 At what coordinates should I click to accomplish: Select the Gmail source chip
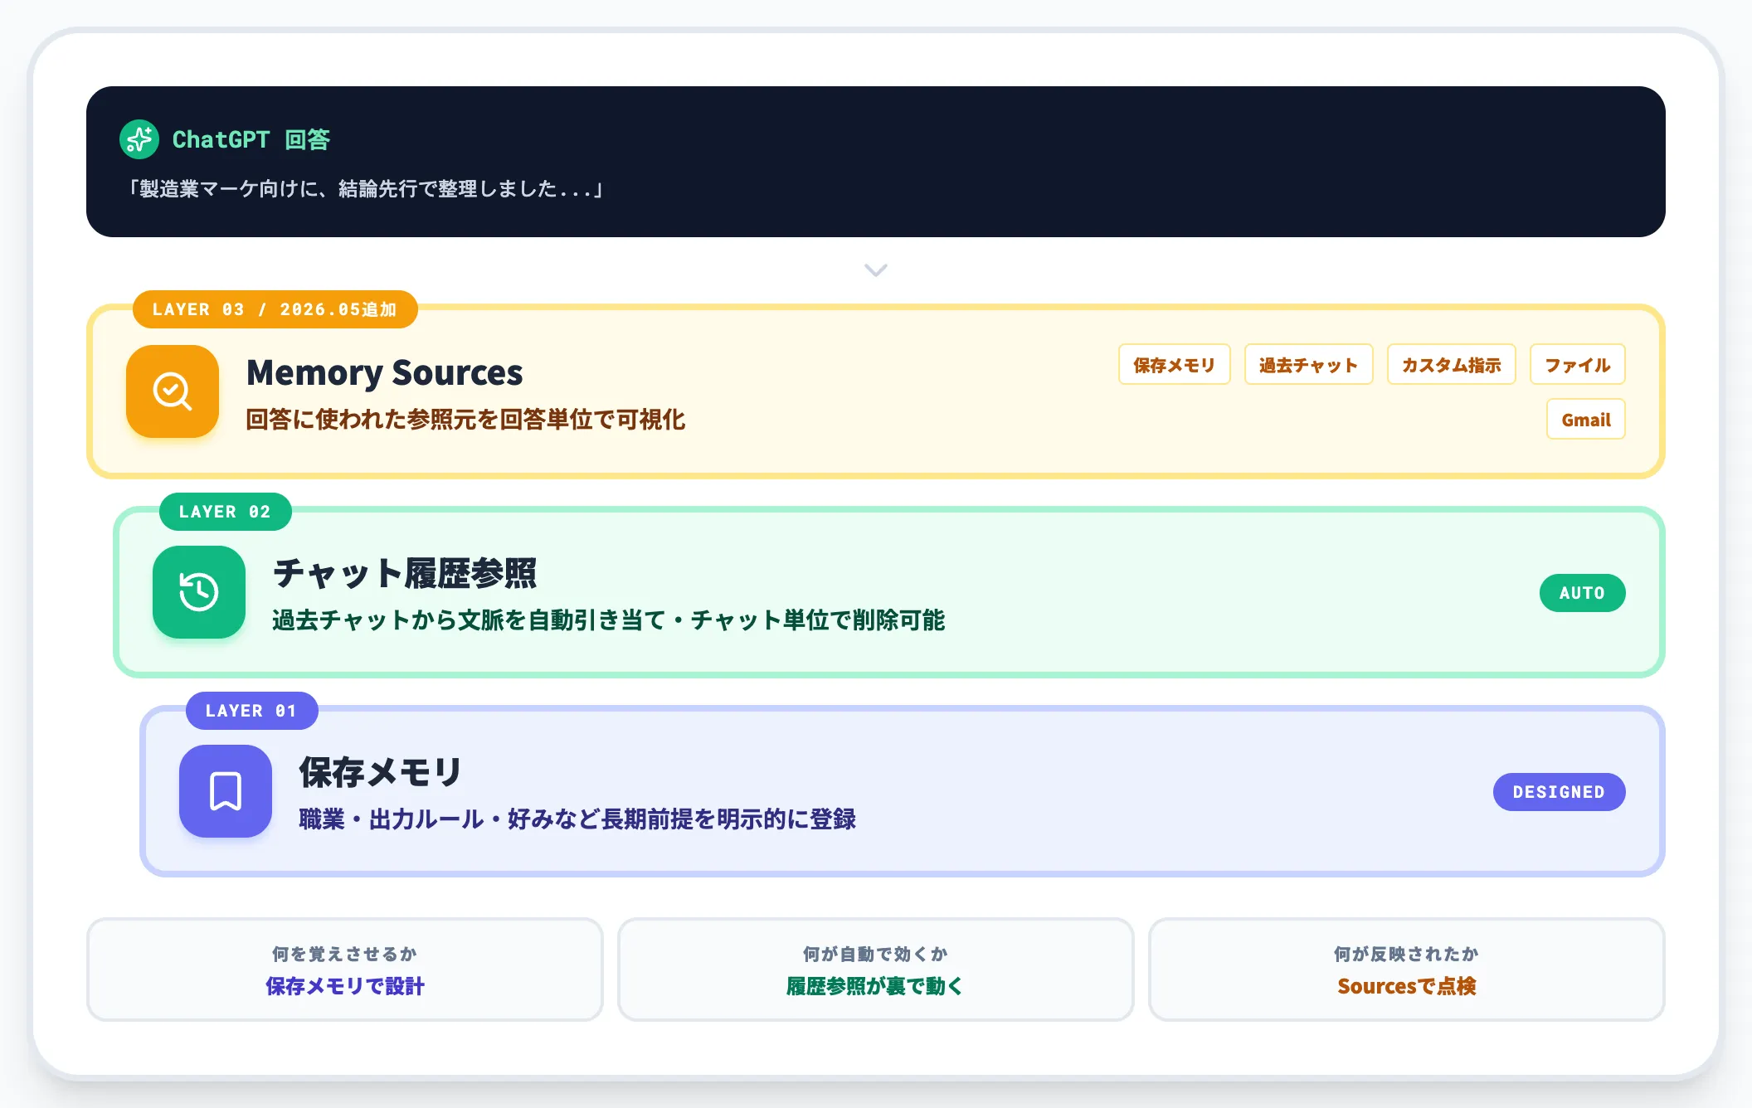[x=1585, y=420]
